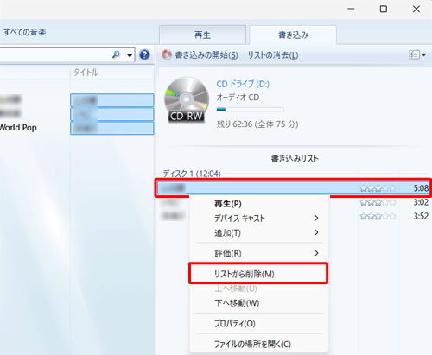The image size is (432, 355).
Task: Clear the list with リストの消去(L)
Action: click(273, 55)
